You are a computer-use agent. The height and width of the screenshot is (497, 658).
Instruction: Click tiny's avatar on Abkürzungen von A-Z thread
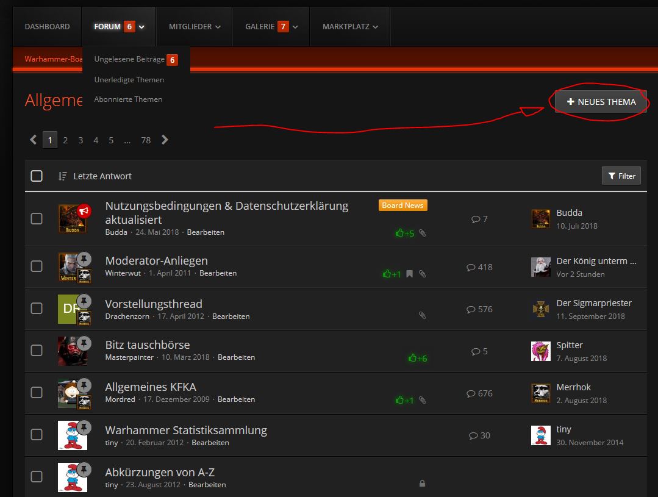(x=72, y=477)
